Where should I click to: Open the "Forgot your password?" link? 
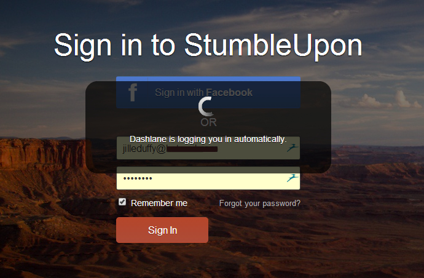[259, 204]
